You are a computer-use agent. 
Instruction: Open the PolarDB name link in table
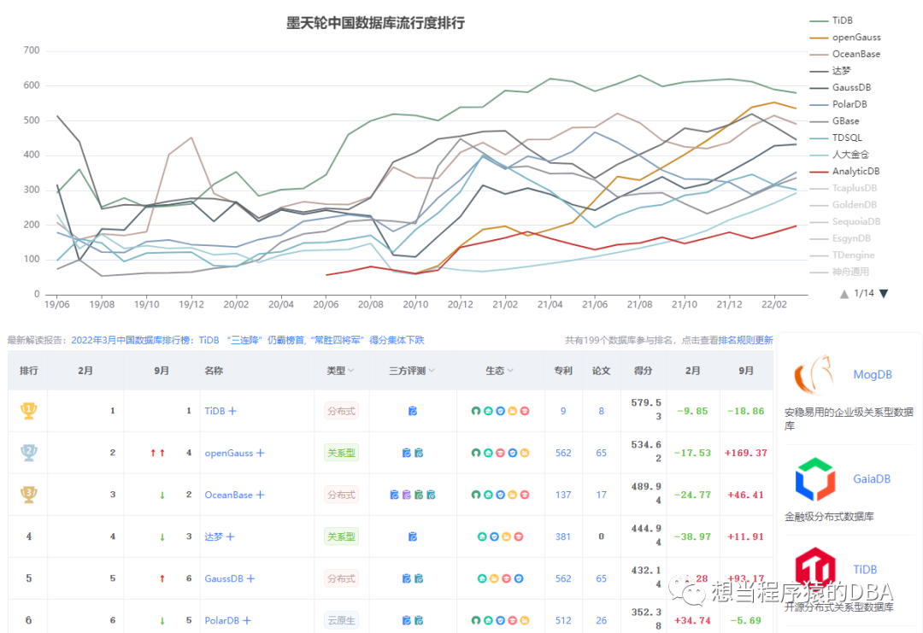(x=222, y=620)
